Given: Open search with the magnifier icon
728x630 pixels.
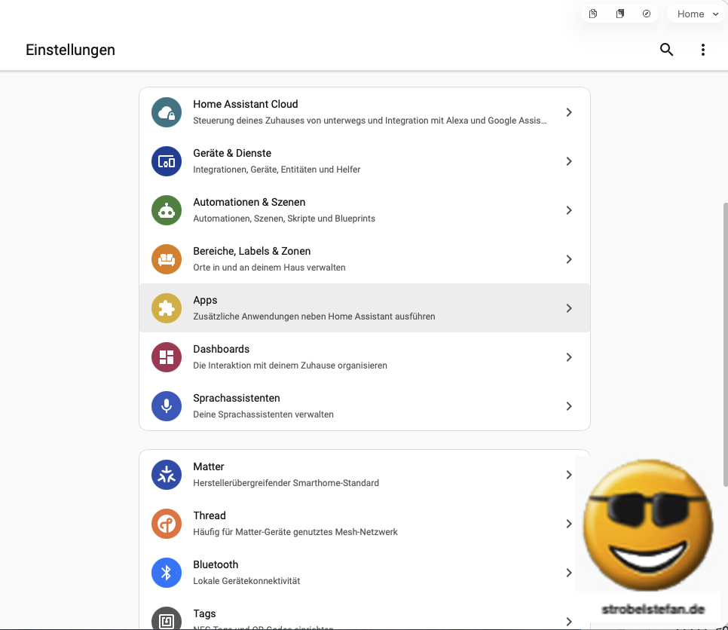Looking at the screenshot, I should pyautogui.click(x=666, y=50).
